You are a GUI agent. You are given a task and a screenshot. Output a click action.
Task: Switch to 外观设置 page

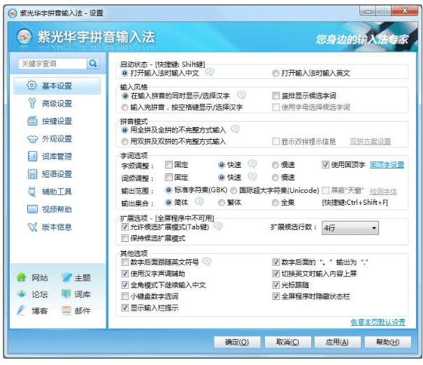tap(57, 138)
